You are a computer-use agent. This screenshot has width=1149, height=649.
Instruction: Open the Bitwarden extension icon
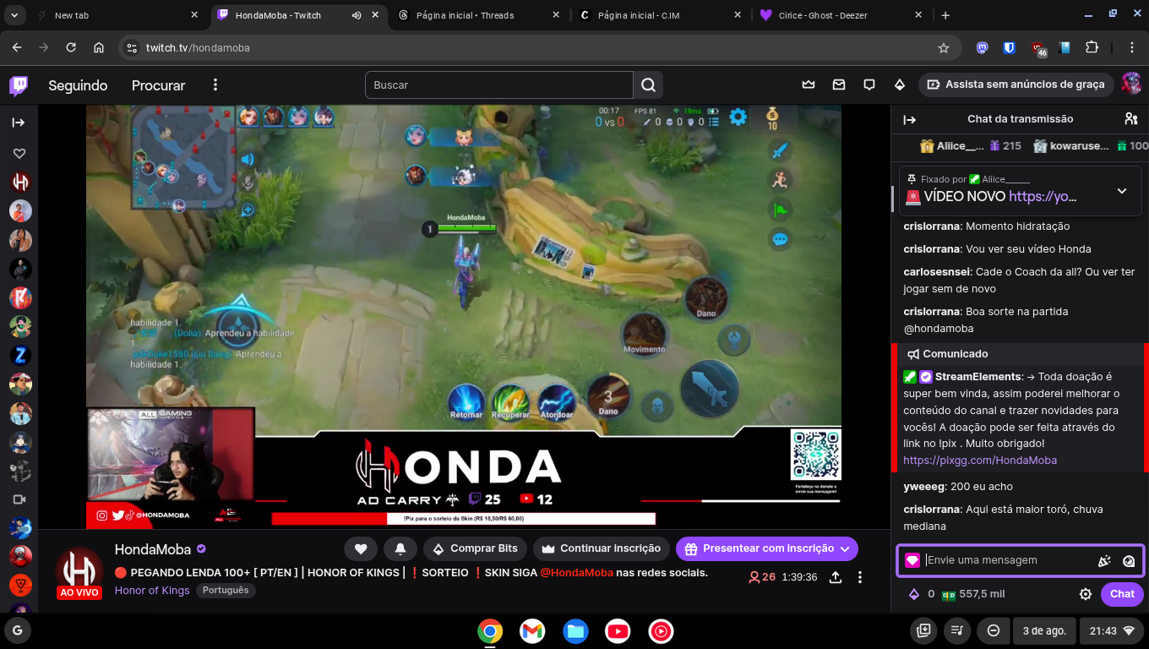[x=1009, y=48]
